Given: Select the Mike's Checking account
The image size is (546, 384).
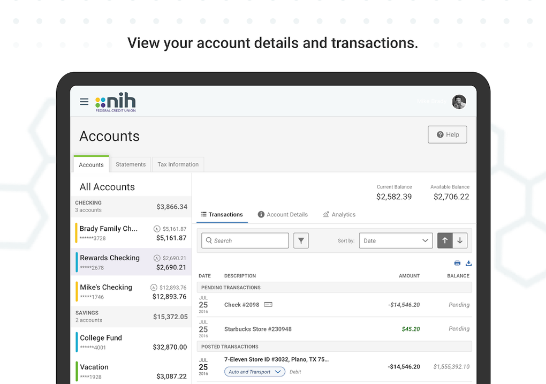Looking at the screenshot, I should tap(131, 291).
